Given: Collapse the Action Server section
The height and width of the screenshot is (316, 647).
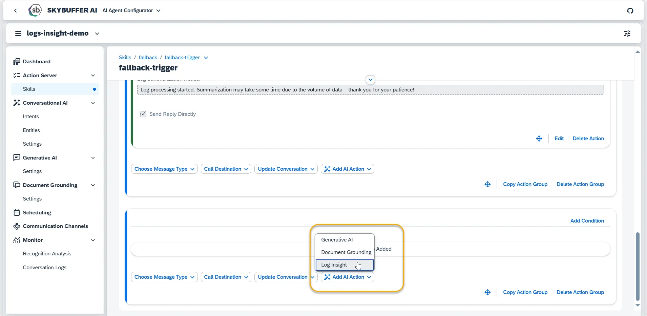Looking at the screenshot, I should 93,75.
